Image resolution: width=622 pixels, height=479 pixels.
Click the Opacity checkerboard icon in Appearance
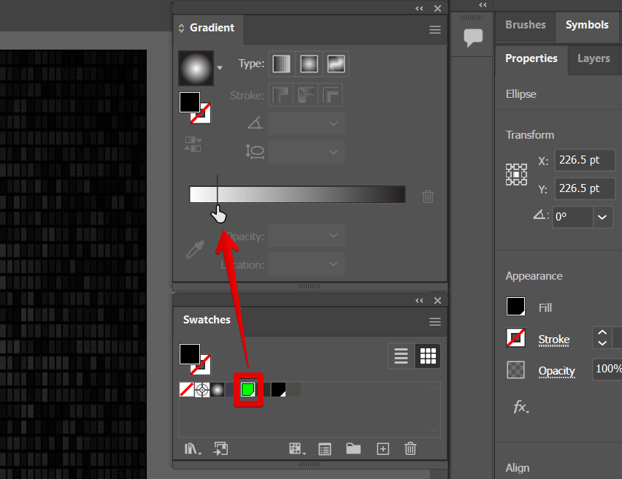point(515,370)
